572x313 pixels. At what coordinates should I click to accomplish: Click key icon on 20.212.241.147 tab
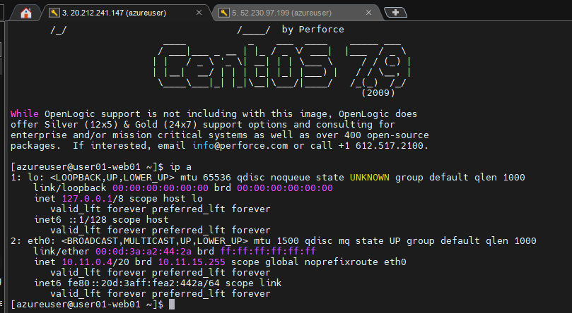coord(54,13)
